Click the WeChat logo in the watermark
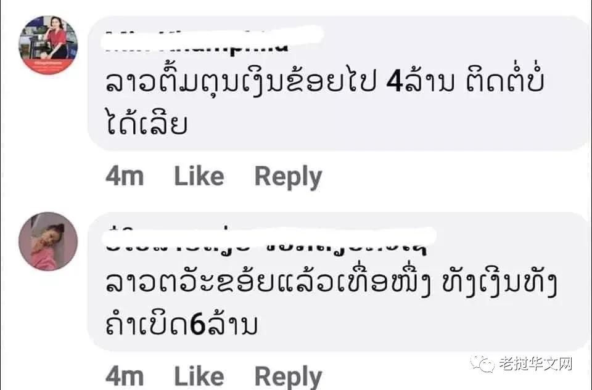Screen dimensions: 592x390 pos(482,364)
